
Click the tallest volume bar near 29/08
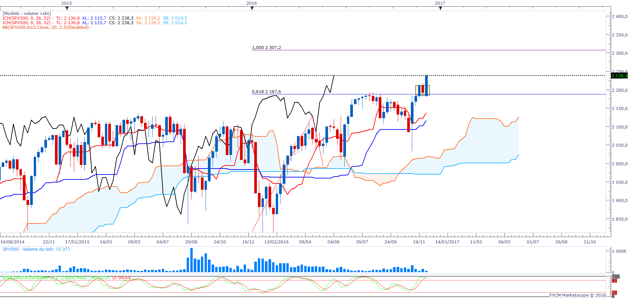(191, 260)
